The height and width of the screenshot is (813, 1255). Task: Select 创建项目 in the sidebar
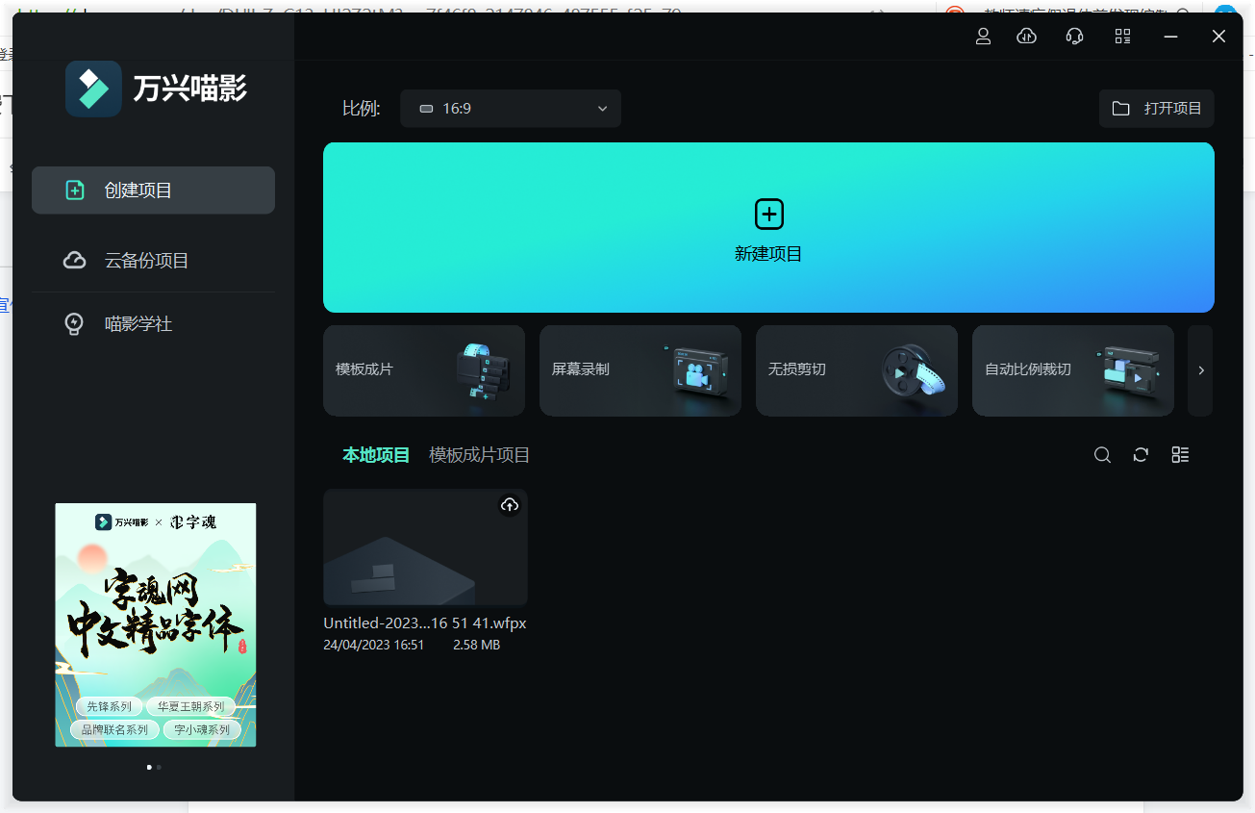point(154,191)
